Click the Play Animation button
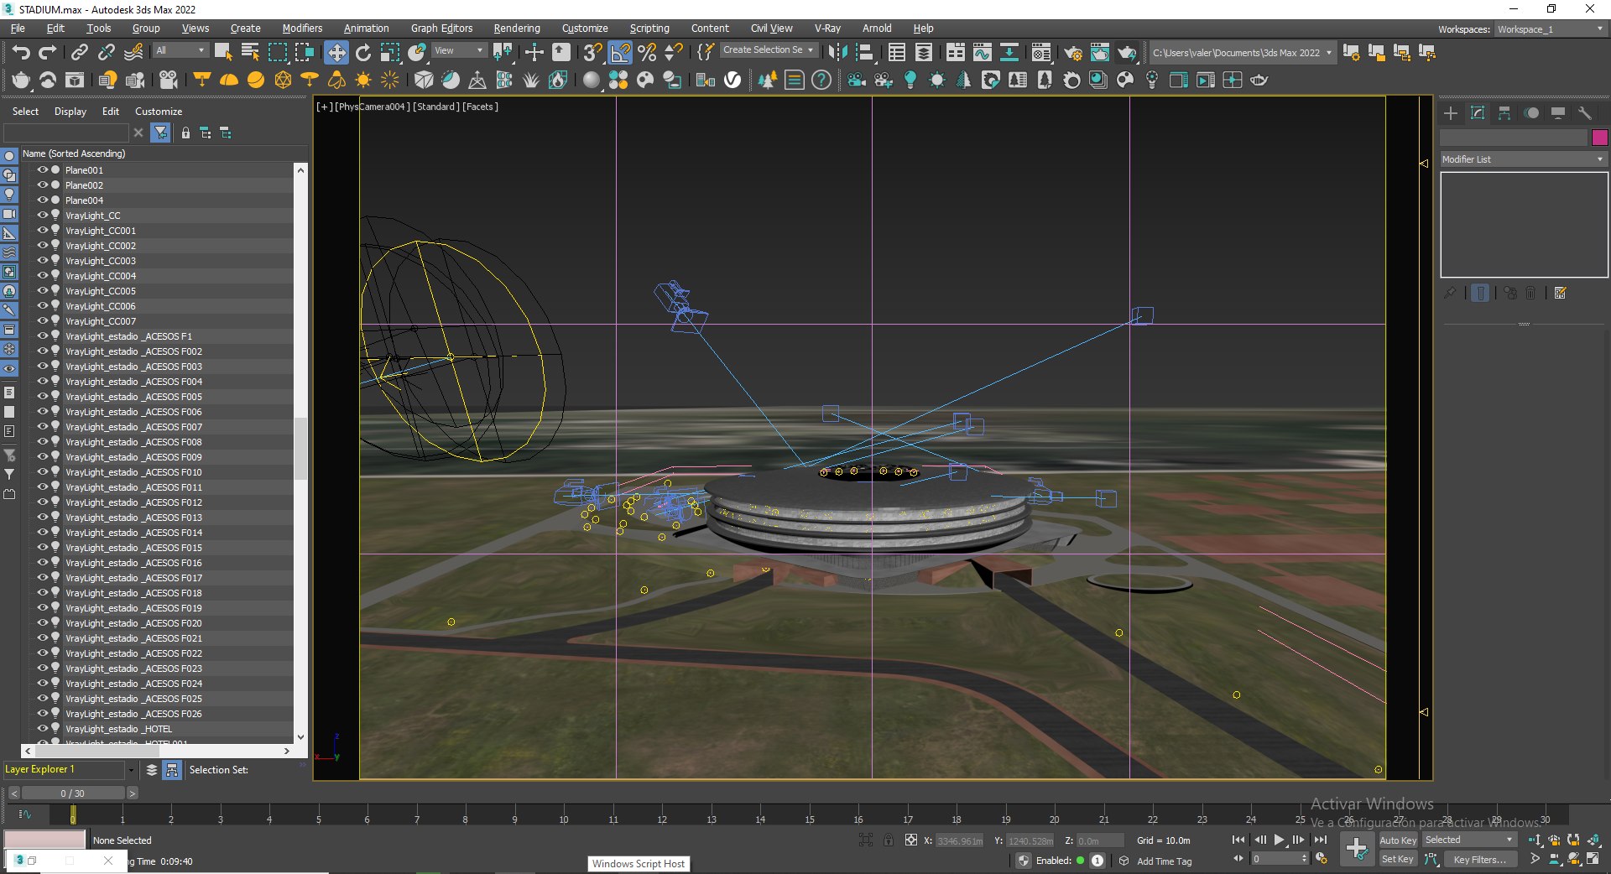The width and height of the screenshot is (1611, 874). [1280, 840]
